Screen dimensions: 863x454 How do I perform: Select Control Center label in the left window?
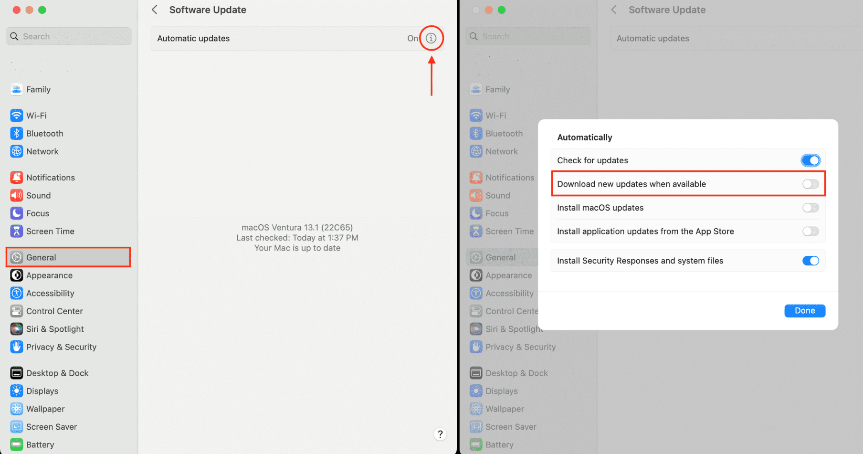pos(54,311)
